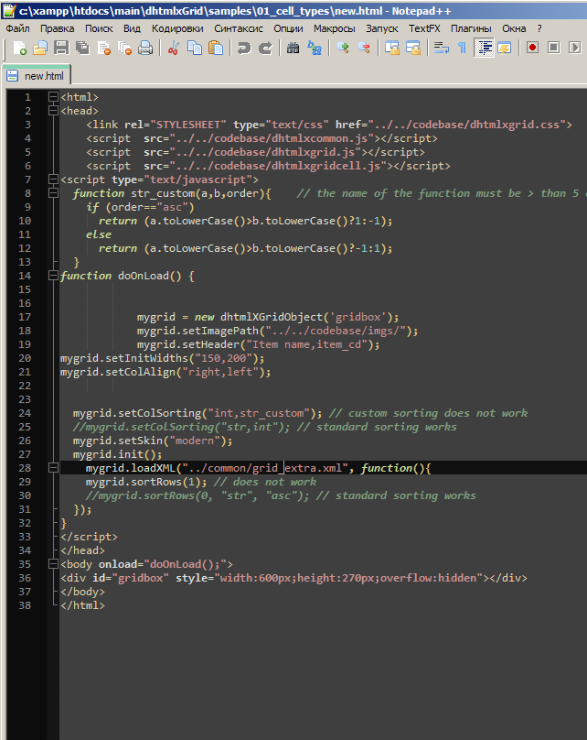Save the current file
This screenshot has width=587, height=740.
[61, 48]
